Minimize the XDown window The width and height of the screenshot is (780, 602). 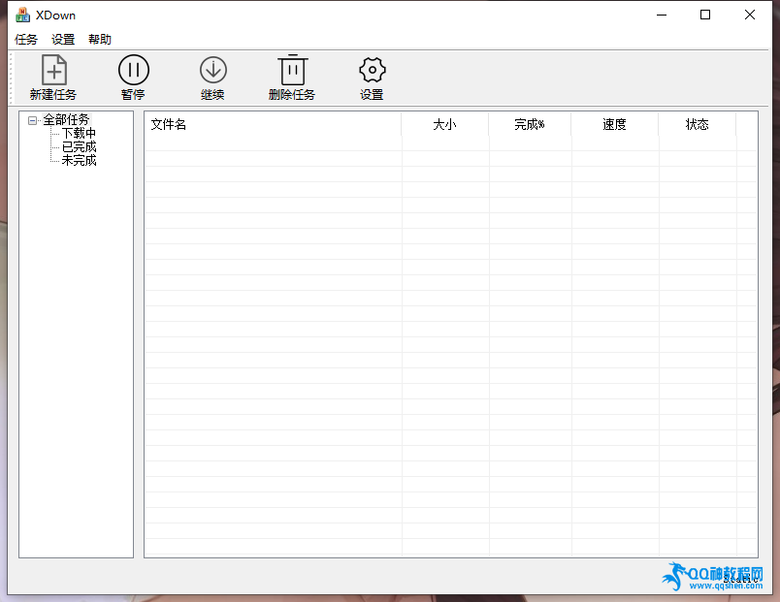[x=662, y=15]
